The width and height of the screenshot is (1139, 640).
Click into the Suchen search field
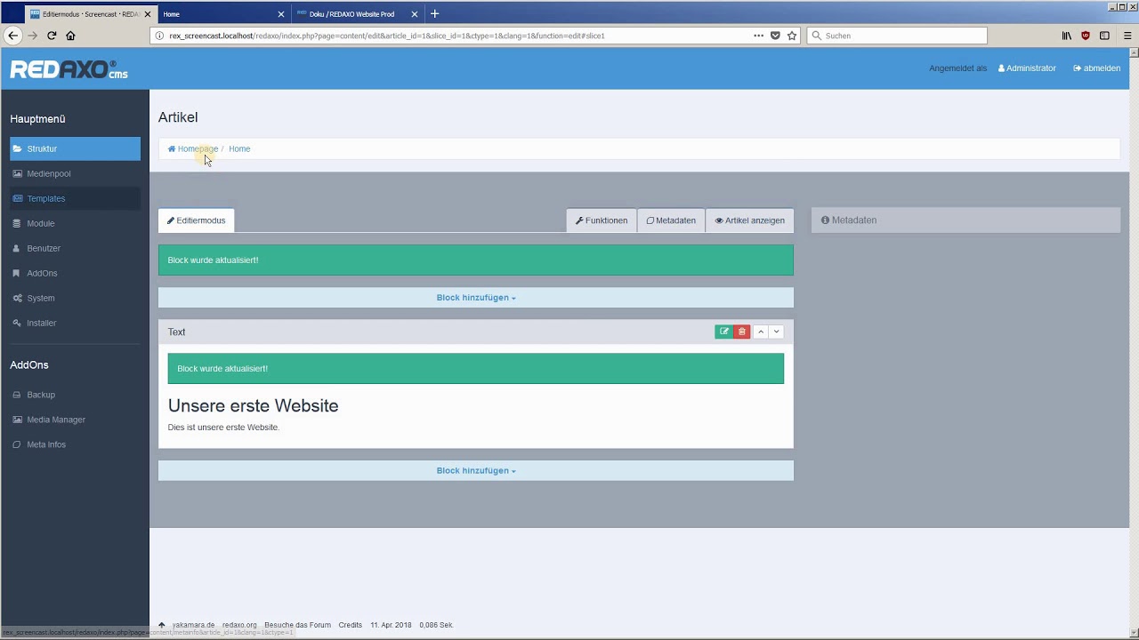pyautogui.click(x=899, y=36)
